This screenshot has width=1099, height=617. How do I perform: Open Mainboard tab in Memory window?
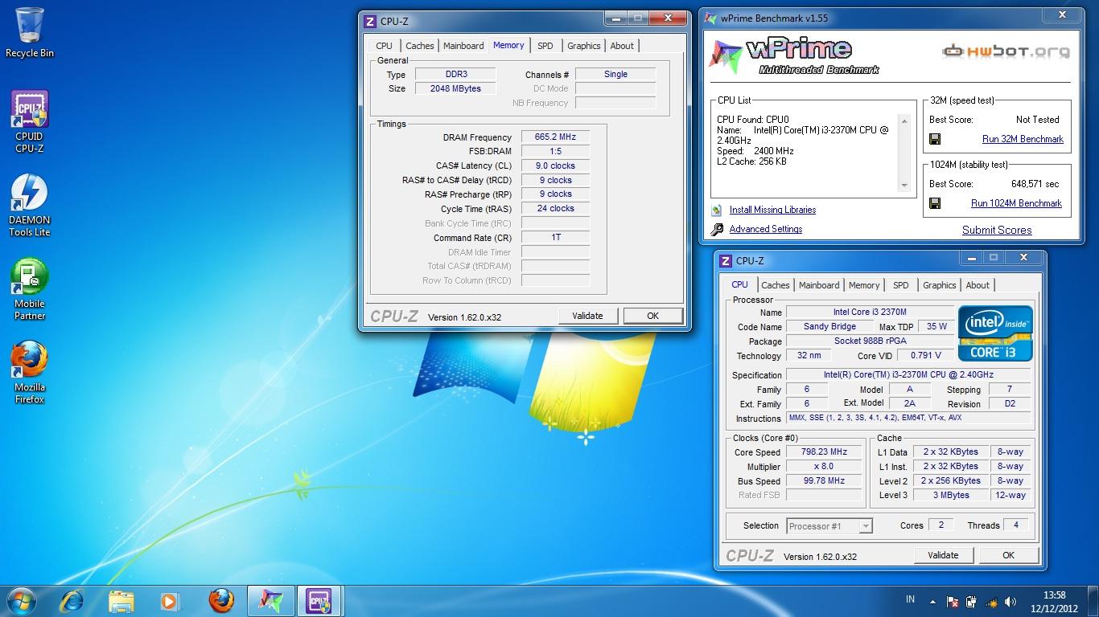click(x=463, y=46)
